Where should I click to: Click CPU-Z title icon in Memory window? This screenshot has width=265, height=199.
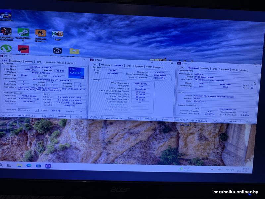(92, 60)
